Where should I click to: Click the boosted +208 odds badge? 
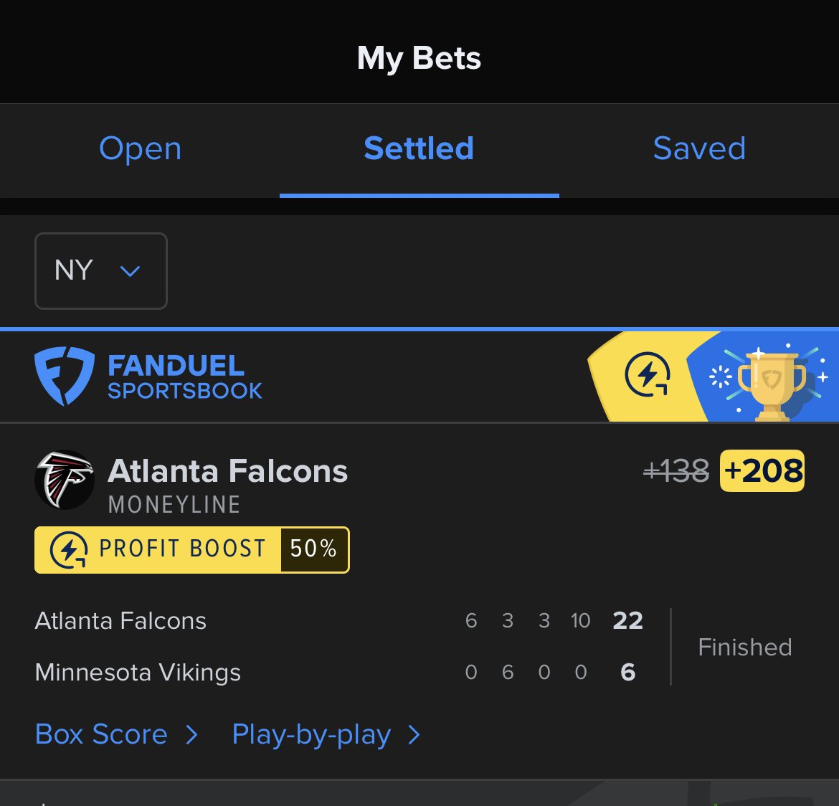click(x=762, y=471)
